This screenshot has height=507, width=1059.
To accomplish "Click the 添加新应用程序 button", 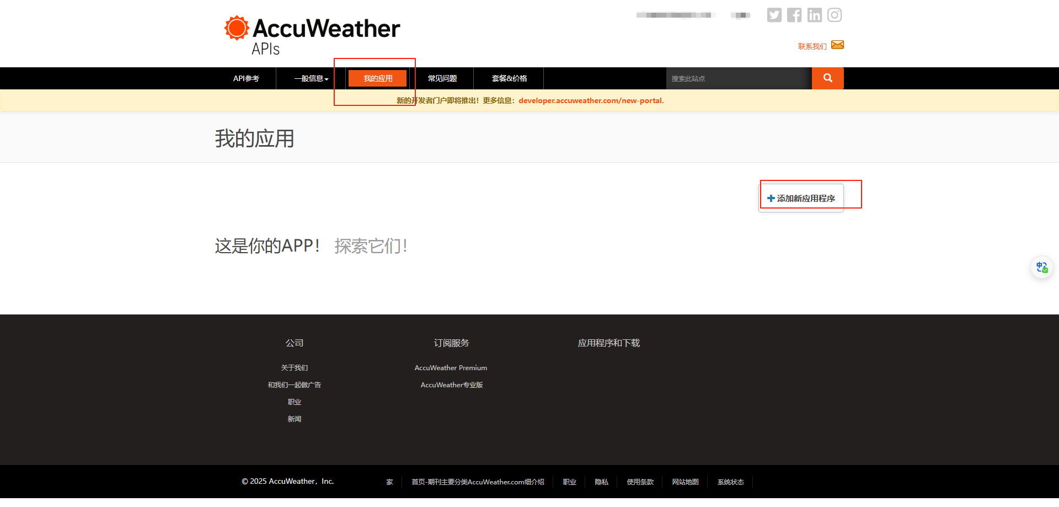I will 801,198.
